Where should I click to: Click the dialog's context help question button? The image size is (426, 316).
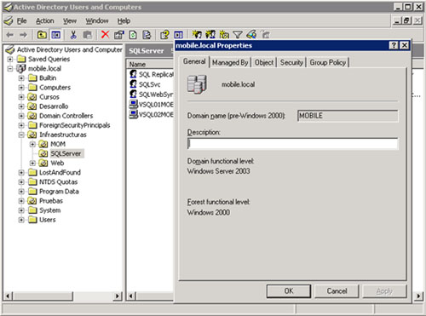394,45
